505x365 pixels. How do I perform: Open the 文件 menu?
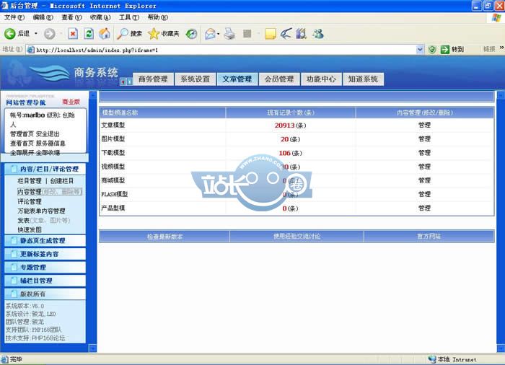pos(14,17)
